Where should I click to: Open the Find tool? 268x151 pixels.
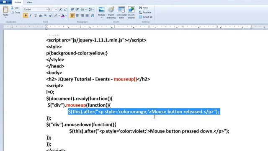click(x=143, y=8)
